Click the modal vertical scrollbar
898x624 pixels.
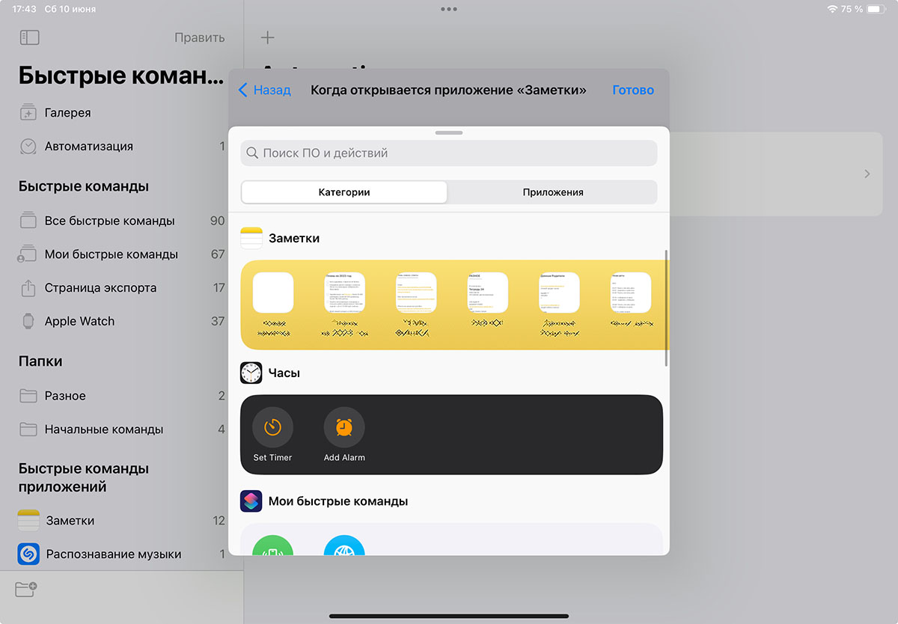click(x=666, y=309)
